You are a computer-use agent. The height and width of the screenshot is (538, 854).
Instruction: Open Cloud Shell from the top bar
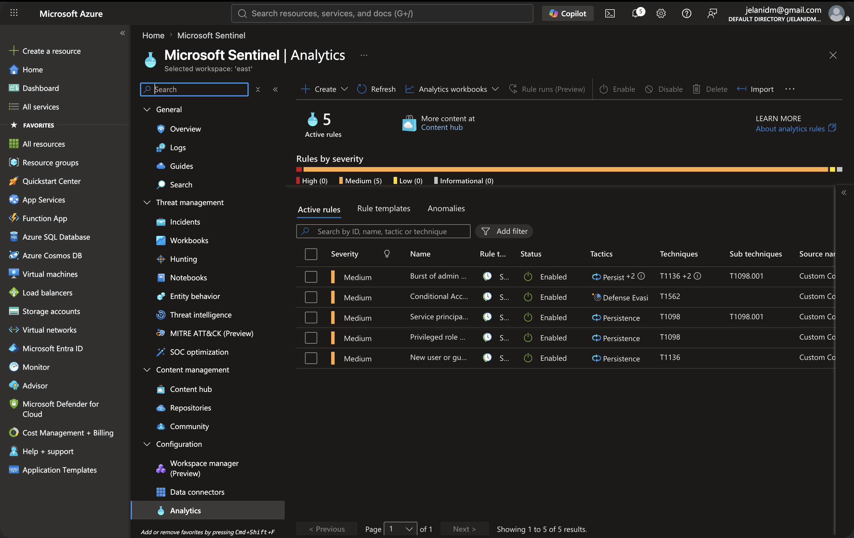tap(610, 13)
